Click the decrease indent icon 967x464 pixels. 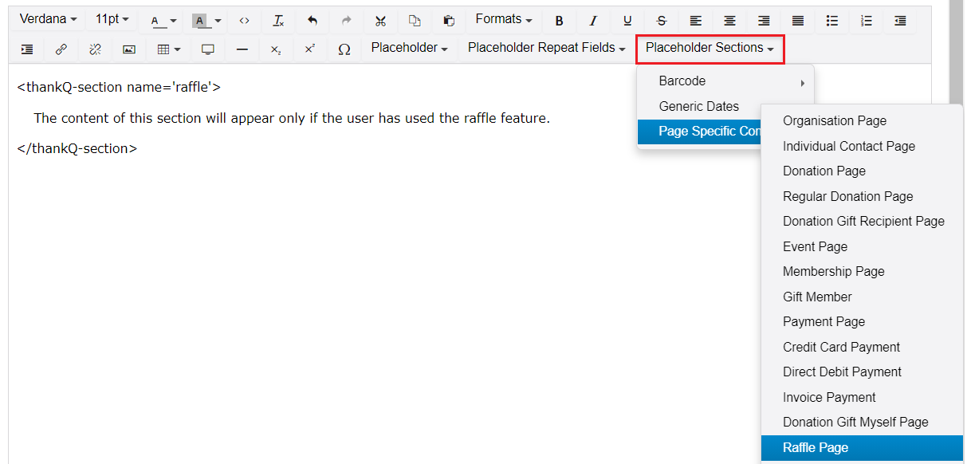(x=900, y=22)
